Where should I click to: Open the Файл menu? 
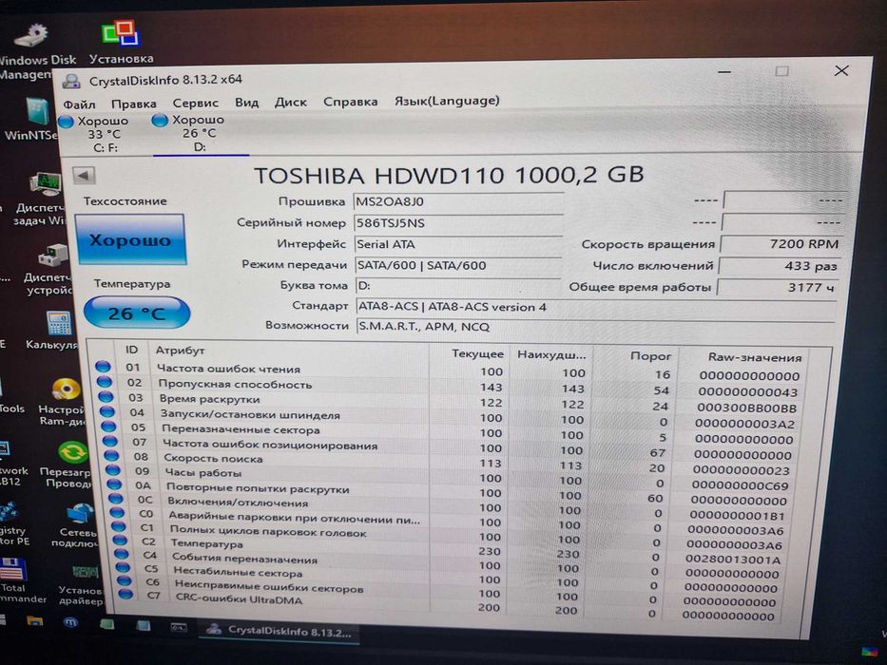(x=79, y=104)
